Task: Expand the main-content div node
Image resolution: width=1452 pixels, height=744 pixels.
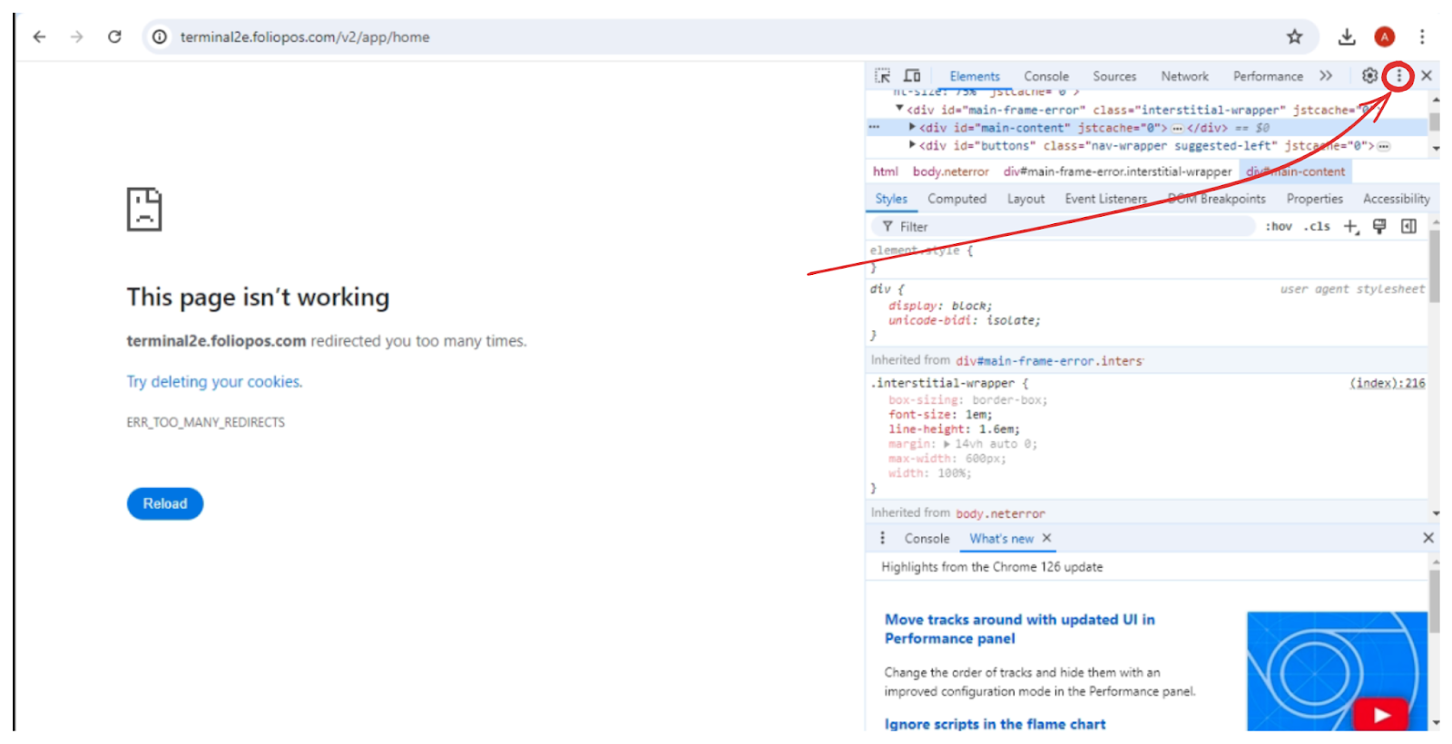Action: pos(912,128)
